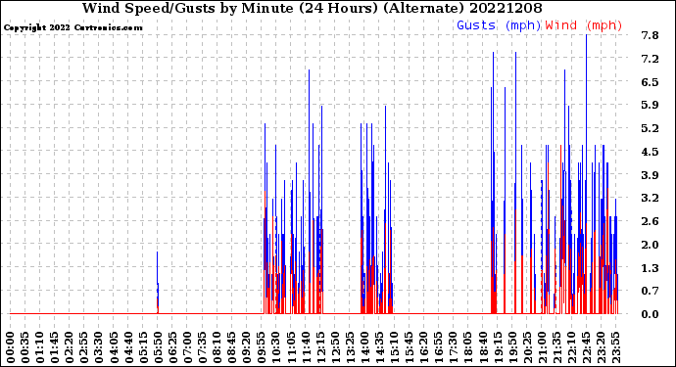Select the 09:55 x-axis label
This screenshot has height=367, width=676.
pos(262,347)
